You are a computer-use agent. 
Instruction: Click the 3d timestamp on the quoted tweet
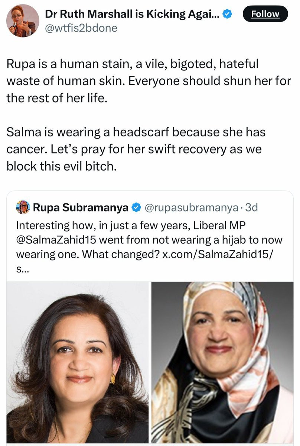[x=251, y=207]
